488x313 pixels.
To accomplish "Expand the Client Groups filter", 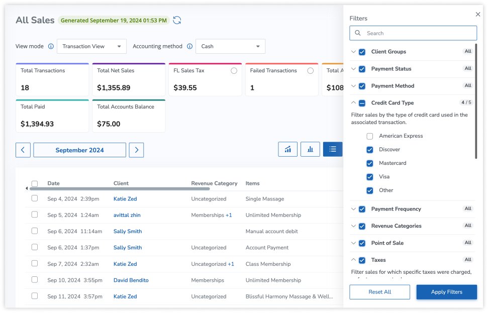I will pos(353,52).
